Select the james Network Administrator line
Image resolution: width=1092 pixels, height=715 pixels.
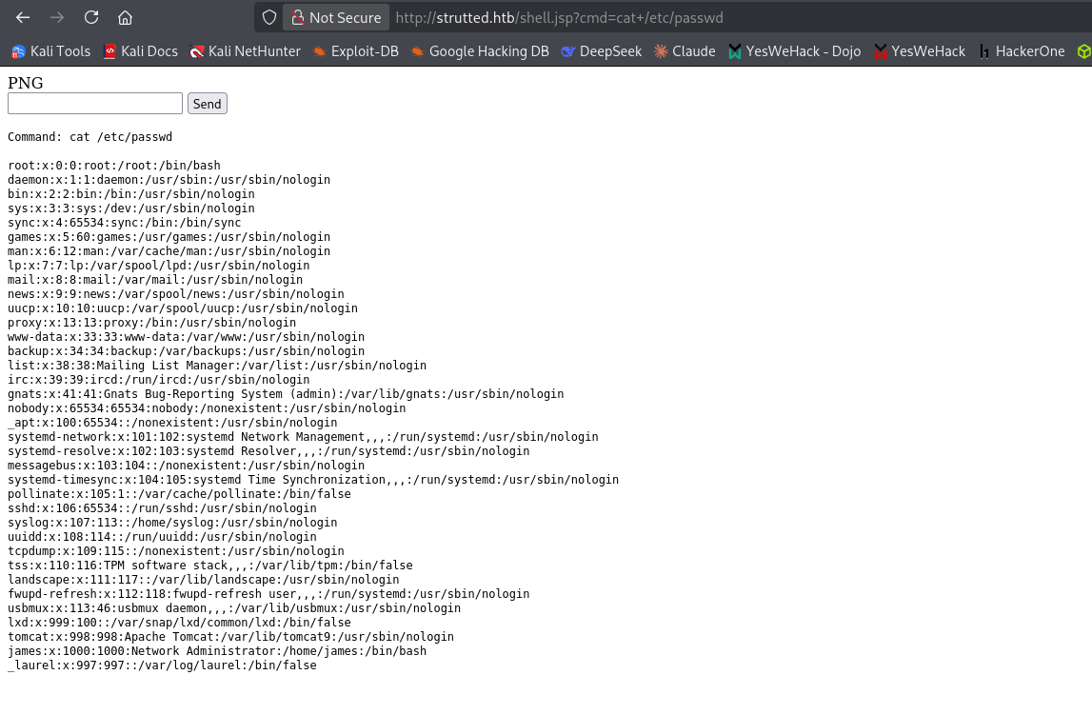pyautogui.click(x=217, y=651)
